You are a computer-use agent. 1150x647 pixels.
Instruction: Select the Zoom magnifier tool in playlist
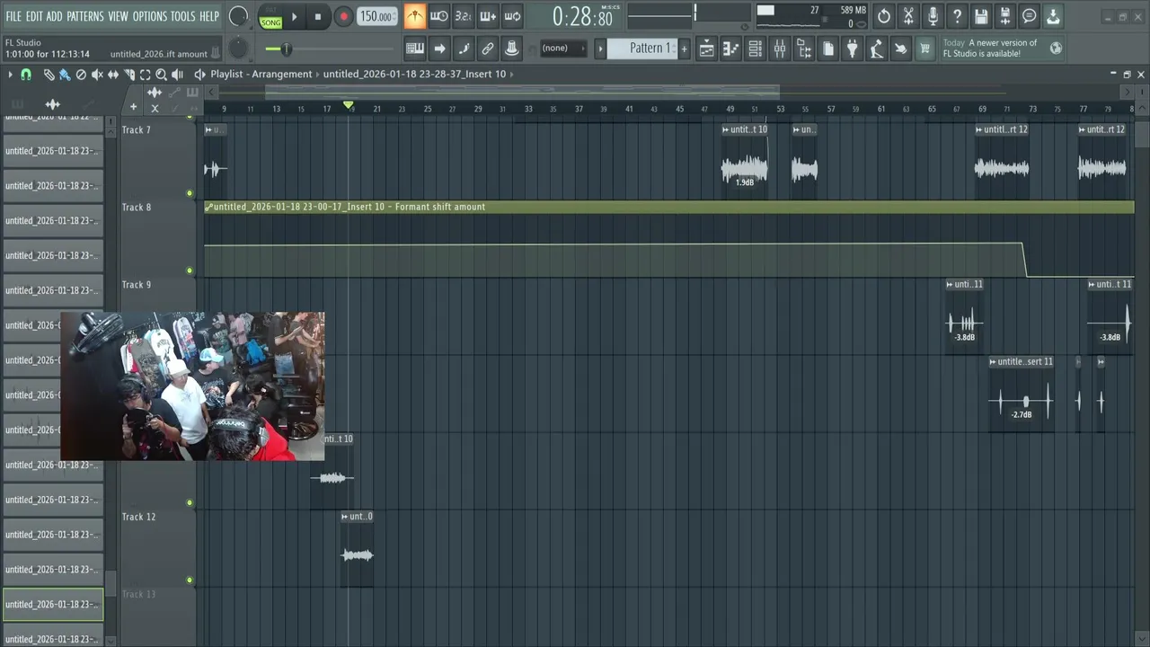pos(161,75)
